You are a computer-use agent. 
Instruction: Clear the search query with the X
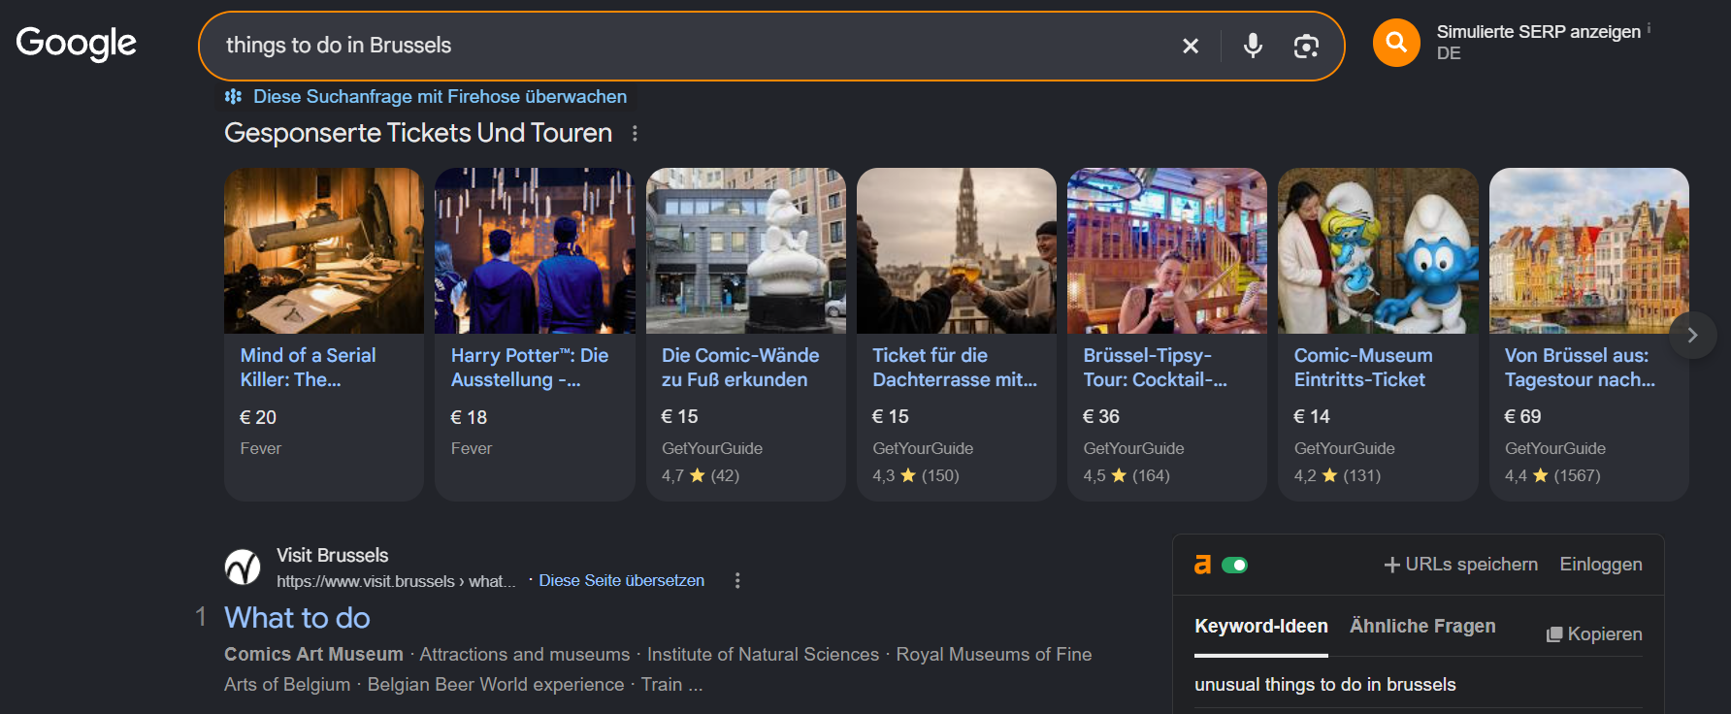pyautogui.click(x=1191, y=46)
